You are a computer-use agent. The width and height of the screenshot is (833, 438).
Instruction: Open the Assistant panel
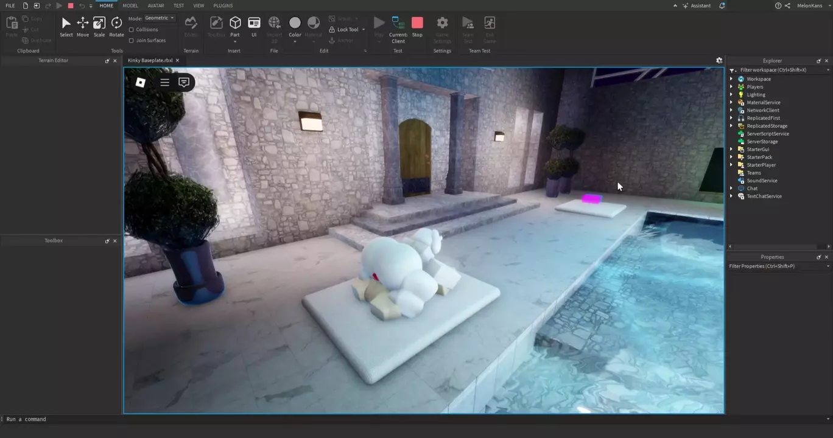pos(696,5)
